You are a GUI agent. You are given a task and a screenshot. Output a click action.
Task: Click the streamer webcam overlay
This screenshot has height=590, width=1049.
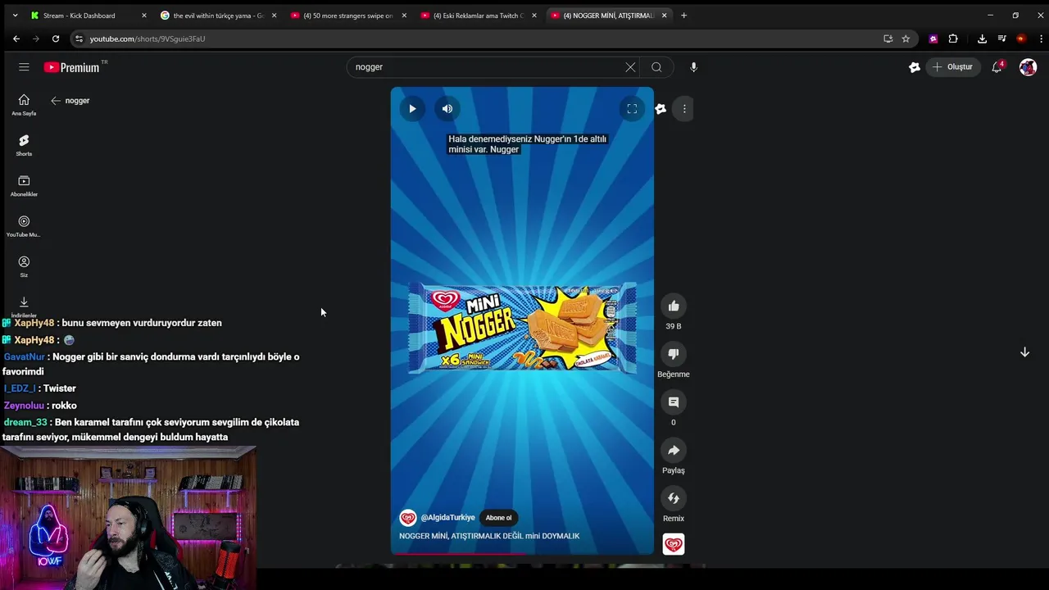[x=128, y=518]
